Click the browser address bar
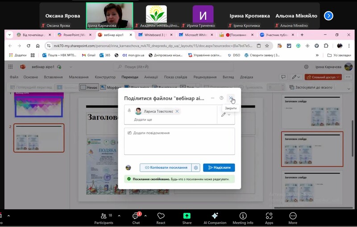This screenshot has height=227, width=357. coord(153,46)
